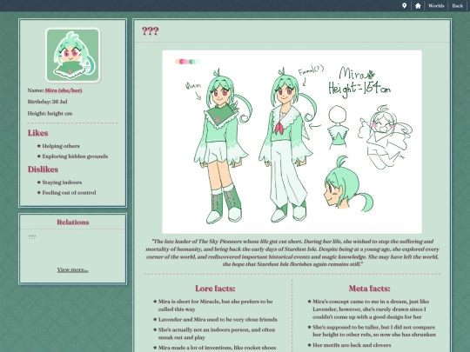Click 'She's actually not an indoors person' fact
Screen dimensions: 470x352
tap(217, 334)
